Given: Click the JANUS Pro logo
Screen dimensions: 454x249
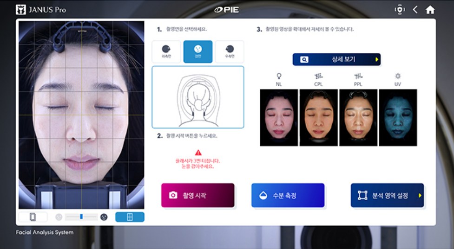Looking at the screenshot, I should 41,10.
